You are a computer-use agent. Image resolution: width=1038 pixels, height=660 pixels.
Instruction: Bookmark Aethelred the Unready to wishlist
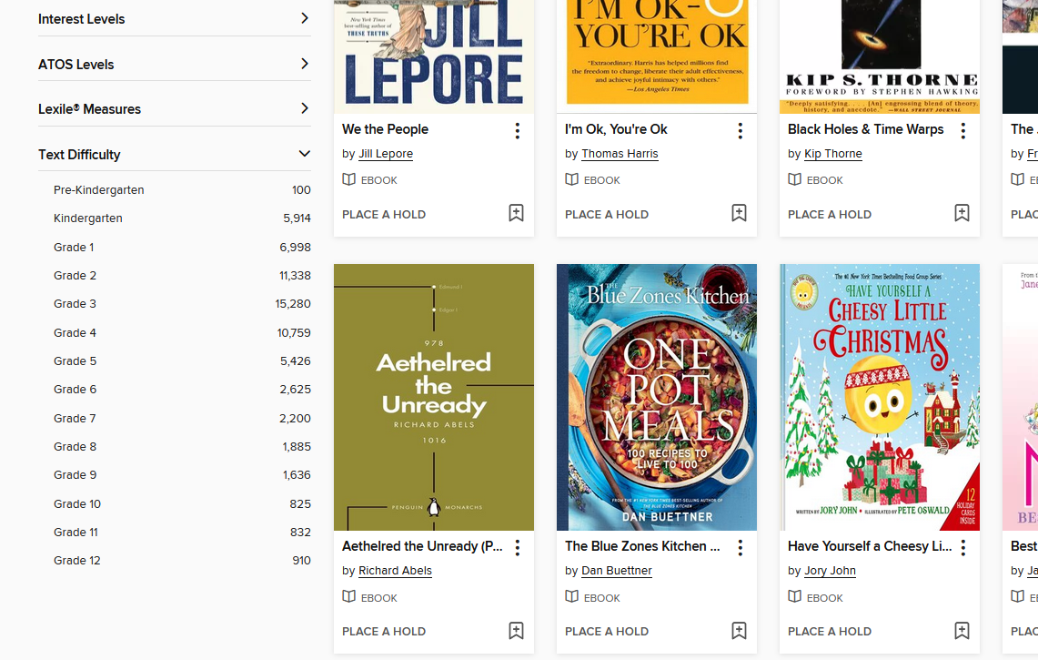(x=516, y=631)
